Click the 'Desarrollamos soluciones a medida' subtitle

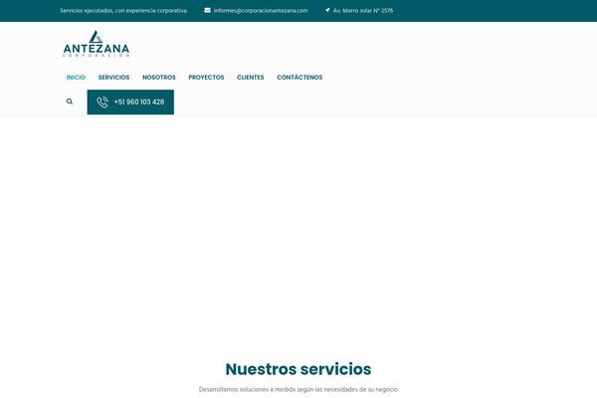coord(298,390)
